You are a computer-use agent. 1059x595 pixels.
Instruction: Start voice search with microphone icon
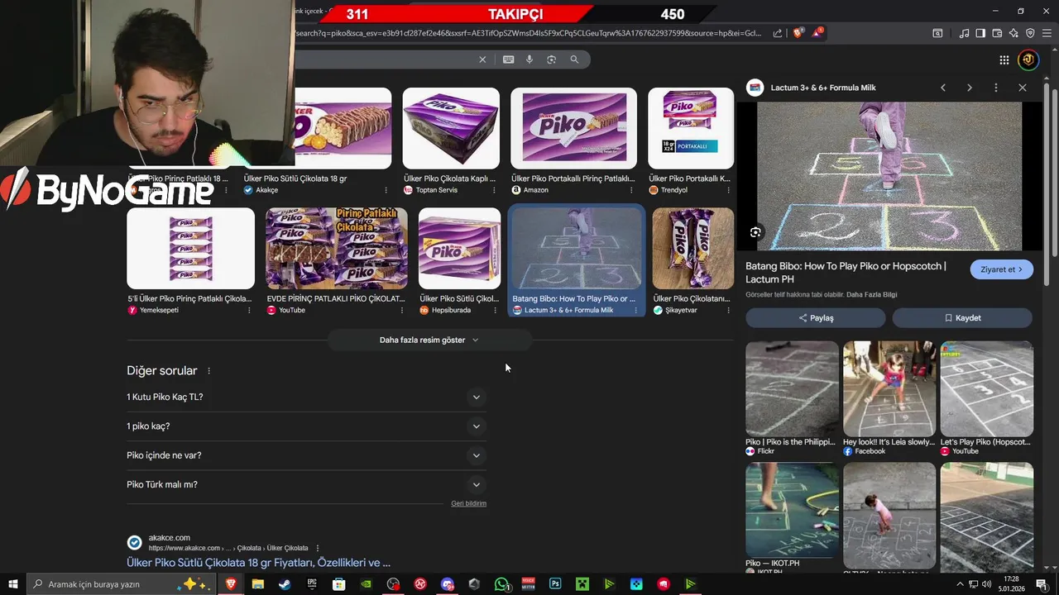[x=529, y=59]
